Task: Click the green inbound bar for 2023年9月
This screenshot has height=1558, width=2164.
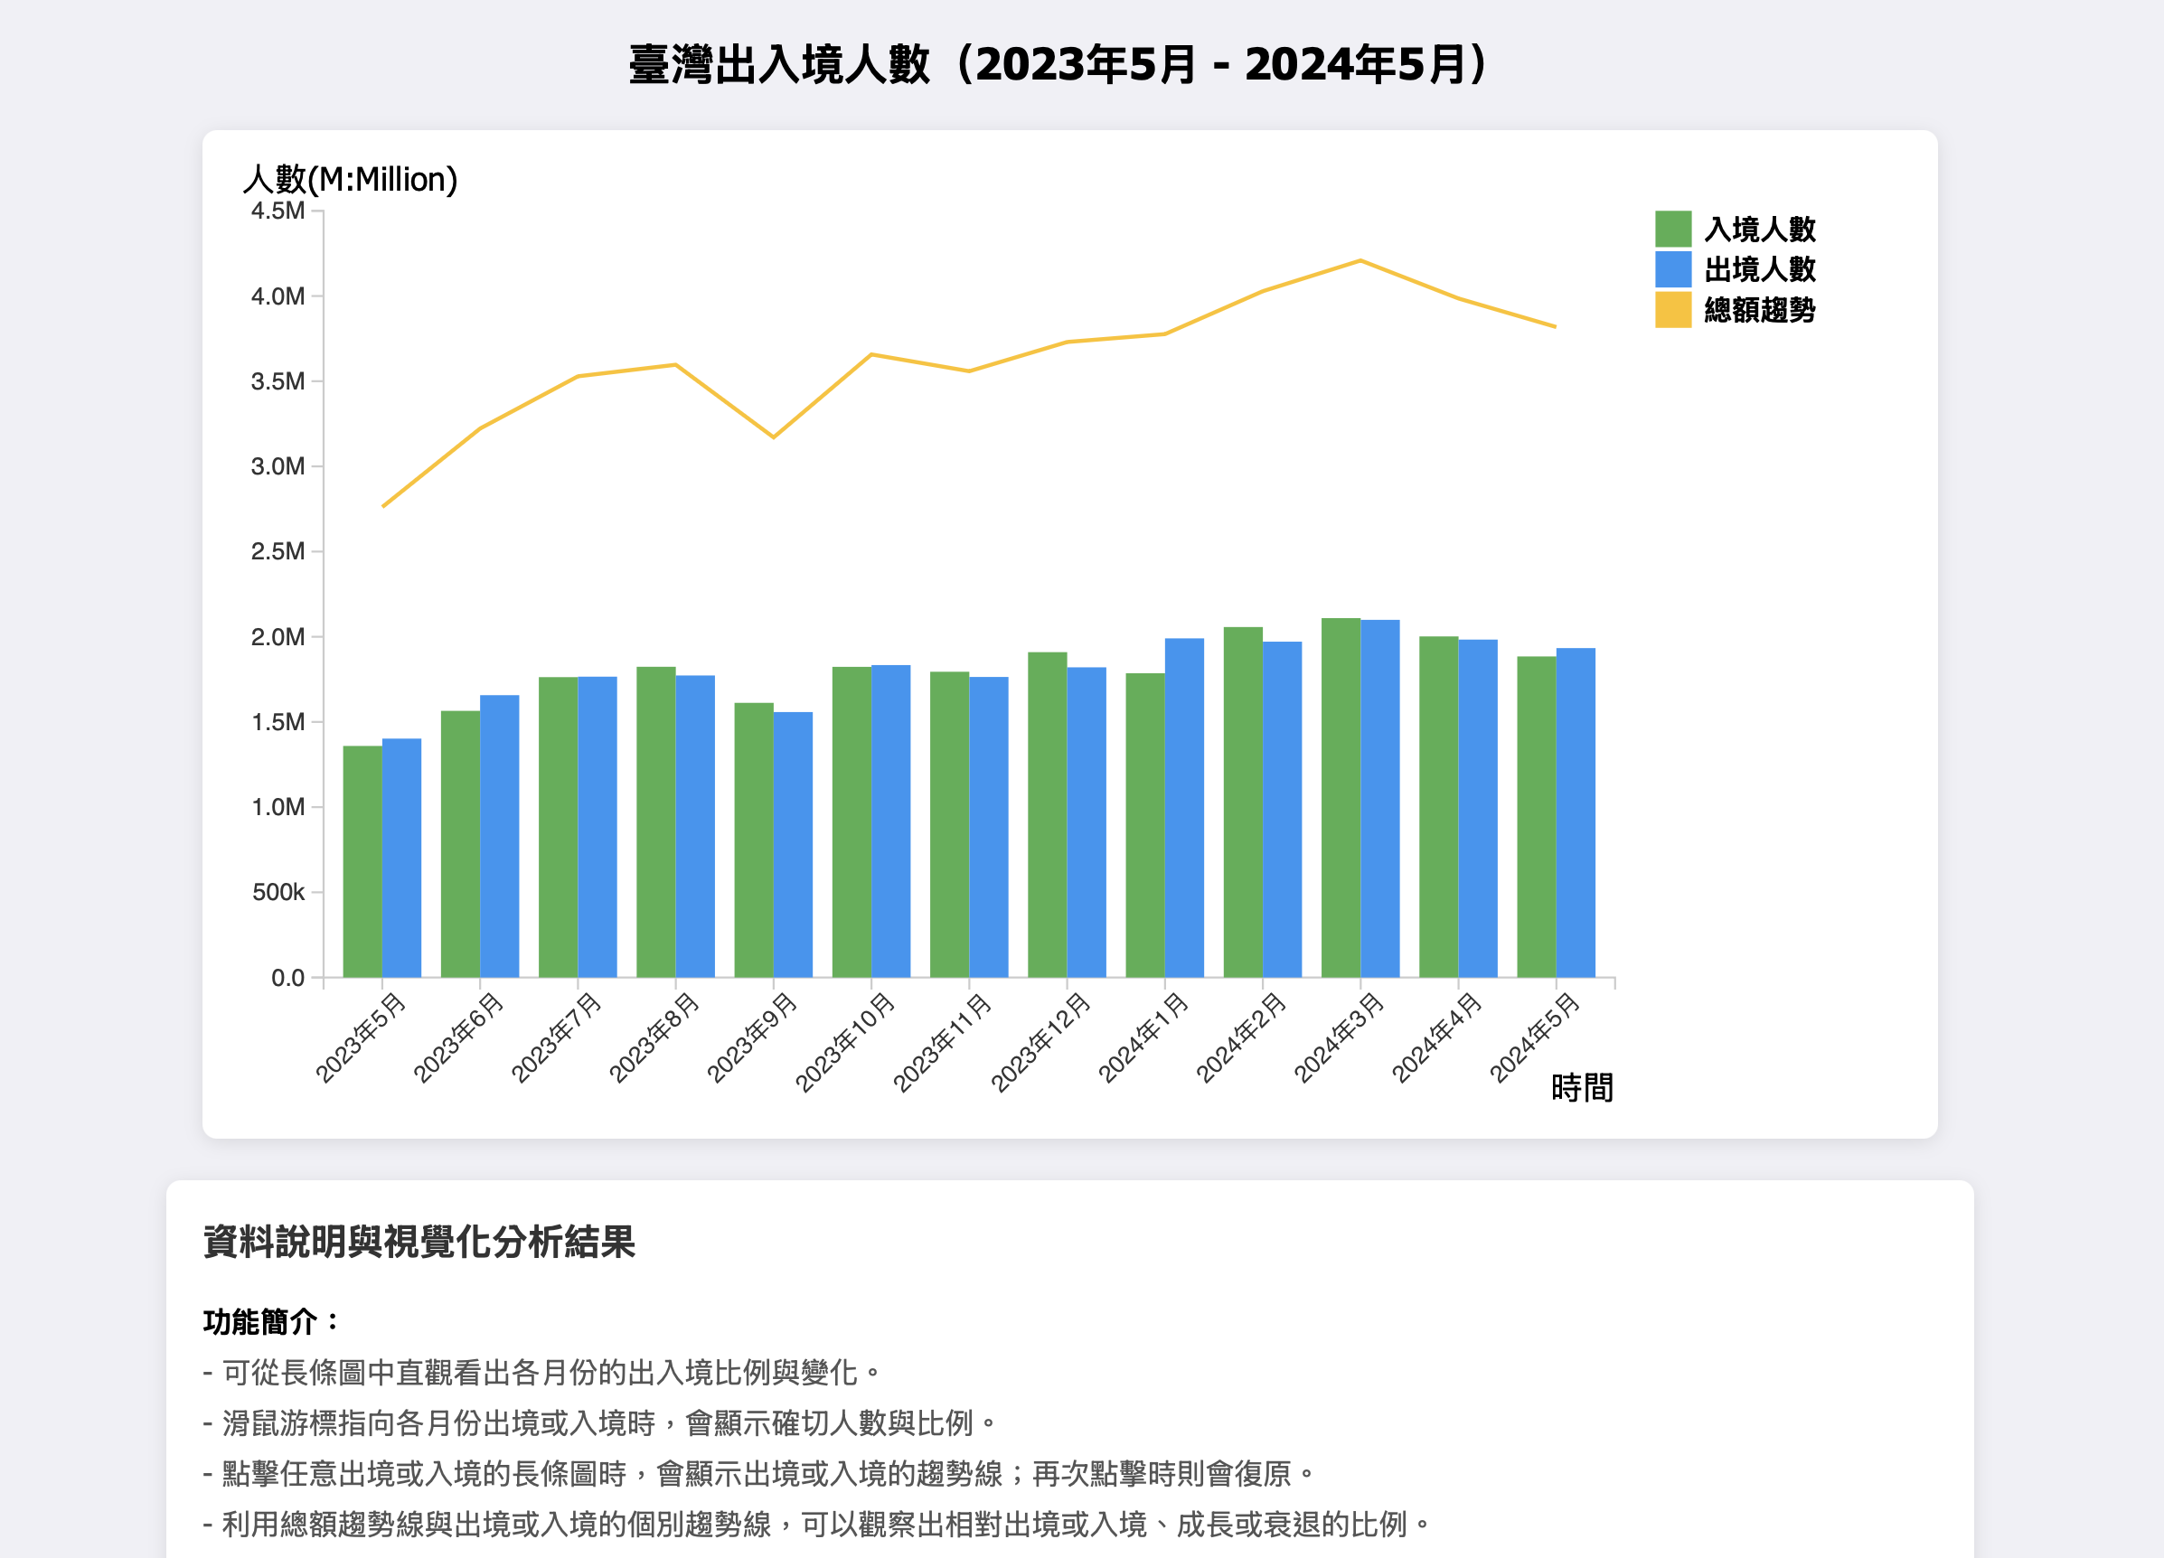Action: 754,840
